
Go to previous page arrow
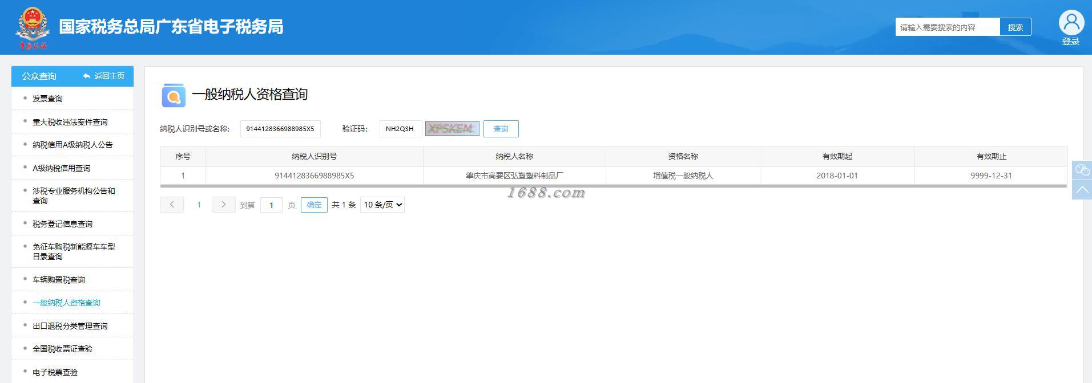click(172, 205)
